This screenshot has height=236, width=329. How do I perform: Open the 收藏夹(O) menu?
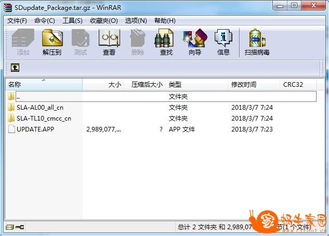pos(103,21)
